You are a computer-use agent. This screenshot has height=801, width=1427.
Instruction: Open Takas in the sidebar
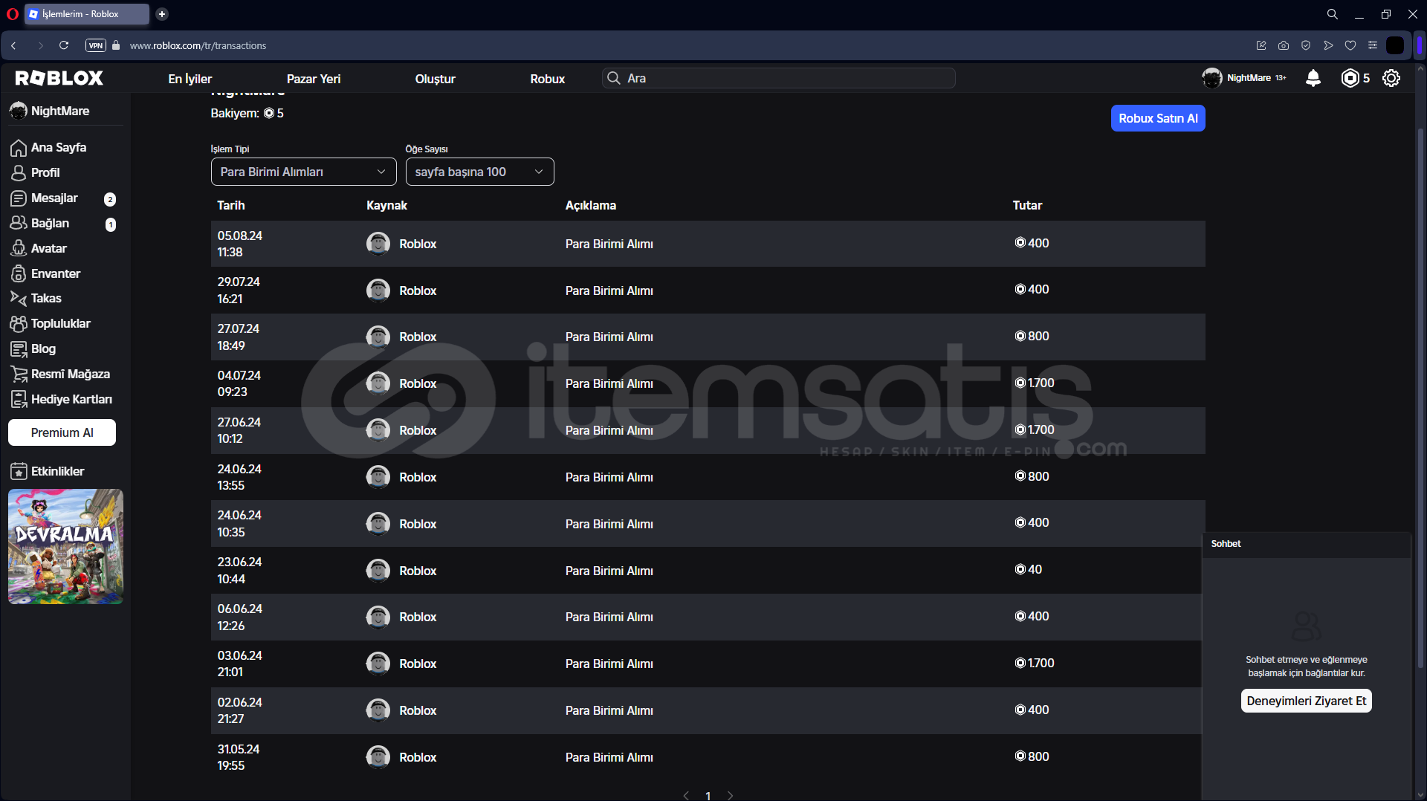tap(46, 299)
